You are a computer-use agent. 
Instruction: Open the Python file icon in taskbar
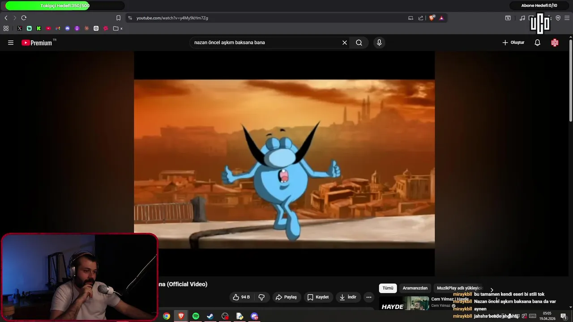click(239, 316)
